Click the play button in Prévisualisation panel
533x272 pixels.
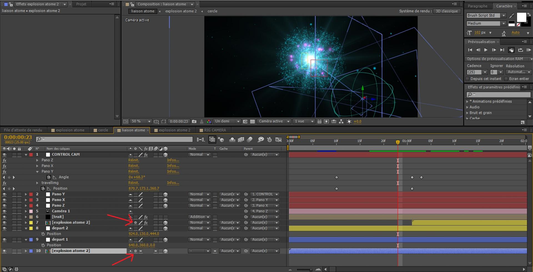(x=486, y=50)
